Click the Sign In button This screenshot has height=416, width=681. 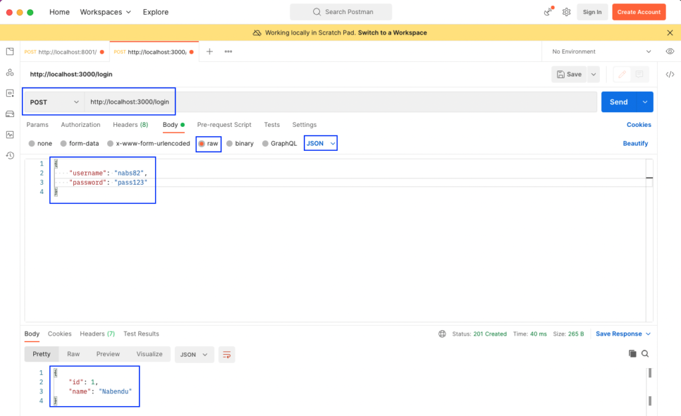click(x=592, y=12)
